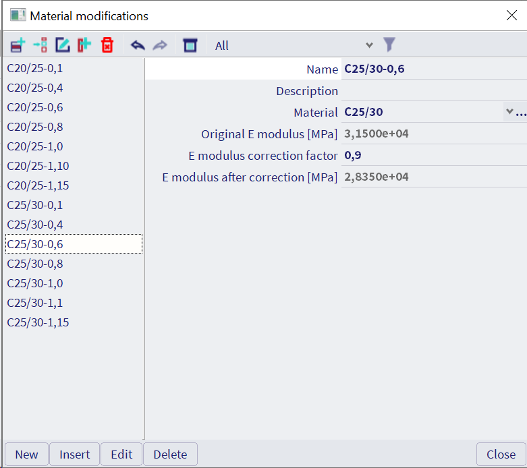Screen dimensions: 527x468
Task: Close the Material modifications dialog via Close button
Action: click(x=501, y=454)
